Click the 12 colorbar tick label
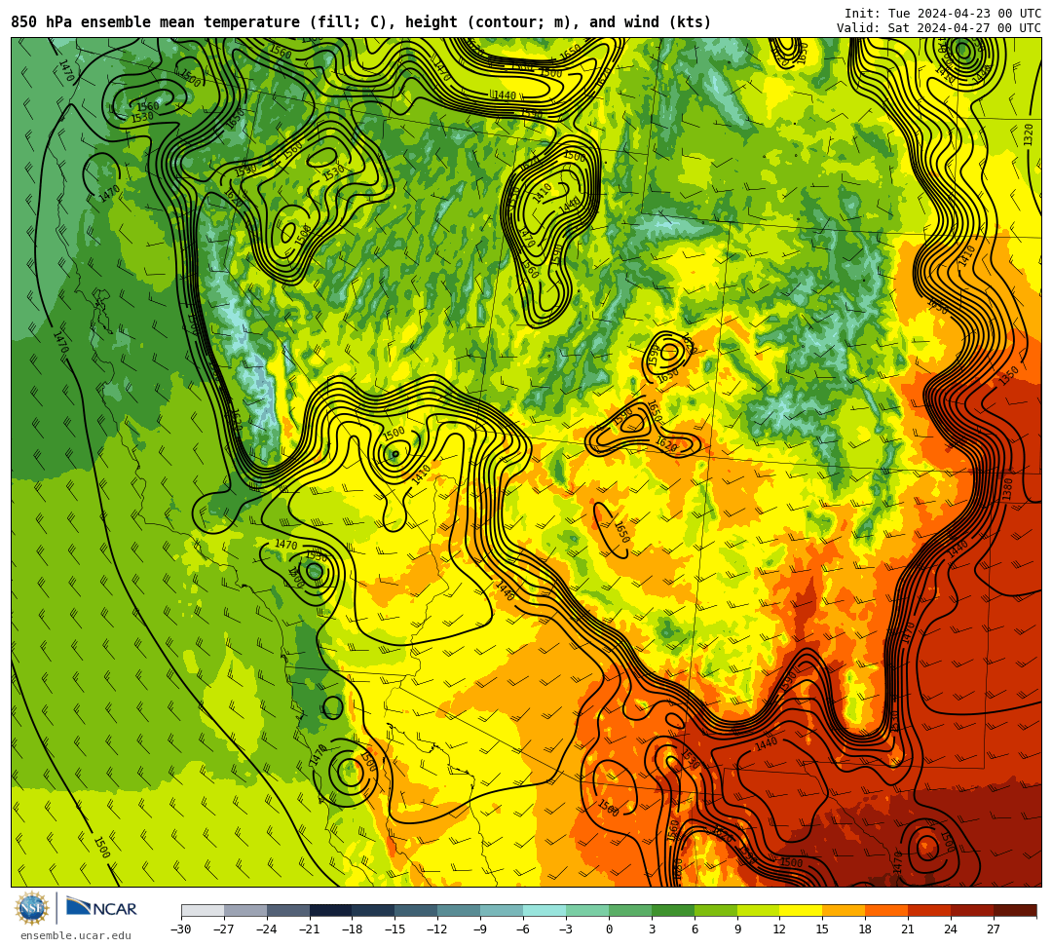 tap(779, 929)
